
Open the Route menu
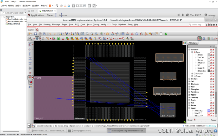tap(89, 25)
